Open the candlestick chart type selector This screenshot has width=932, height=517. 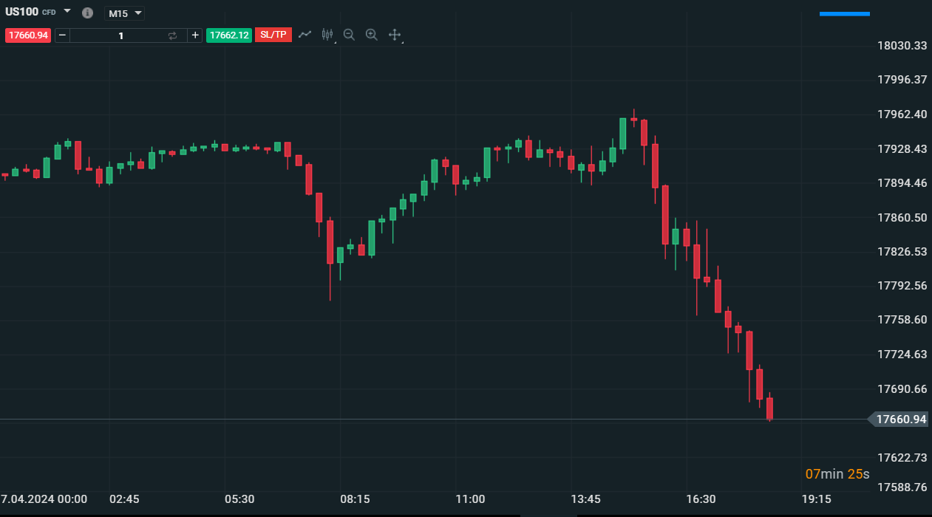pyautogui.click(x=327, y=35)
